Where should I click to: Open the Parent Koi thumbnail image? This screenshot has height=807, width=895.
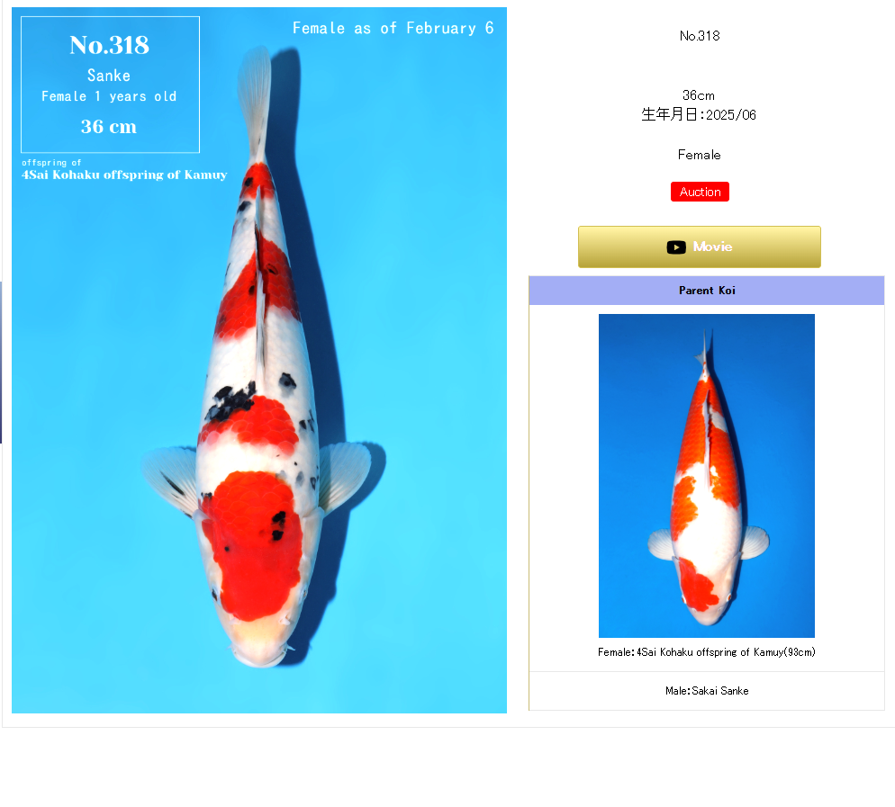(x=707, y=476)
